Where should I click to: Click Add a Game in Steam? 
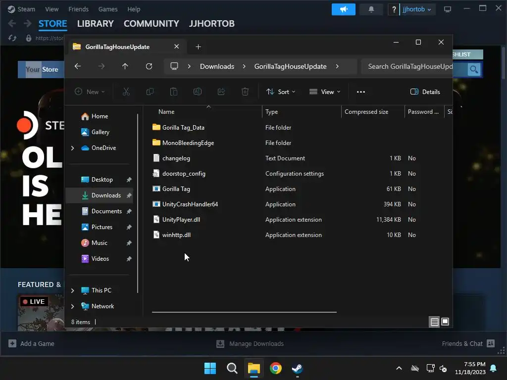31,343
